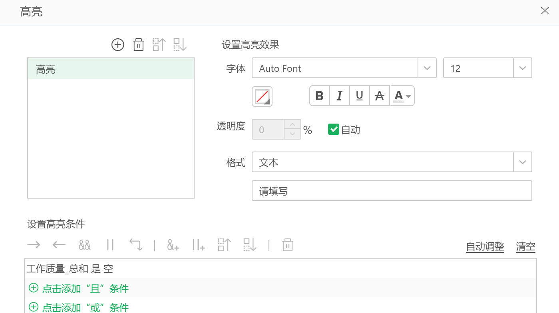
Task: Delete the selected highlight rule
Action: (138, 45)
